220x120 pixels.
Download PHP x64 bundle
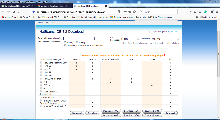tap(131, 115)
